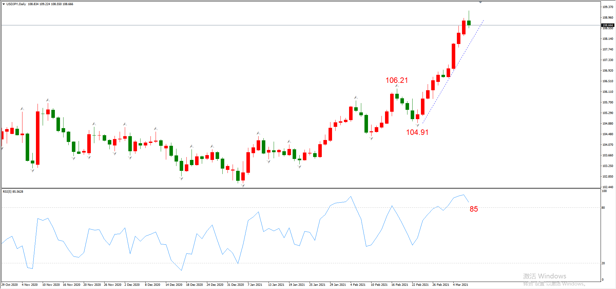
Task: Click the 4 Nov 2020 date label
Action: click(x=30, y=285)
